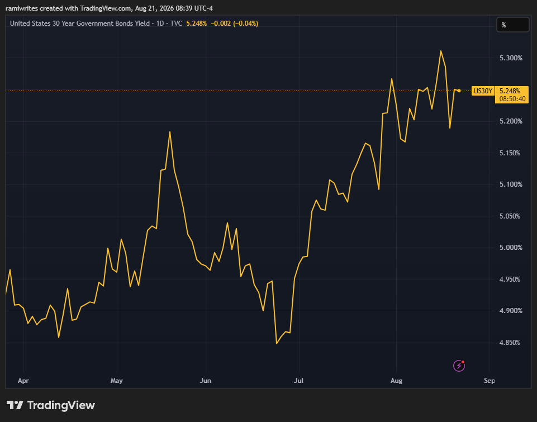Screen dimensions: 537x422
Task: Click the TradingView logo
Action: pos(51,405)
